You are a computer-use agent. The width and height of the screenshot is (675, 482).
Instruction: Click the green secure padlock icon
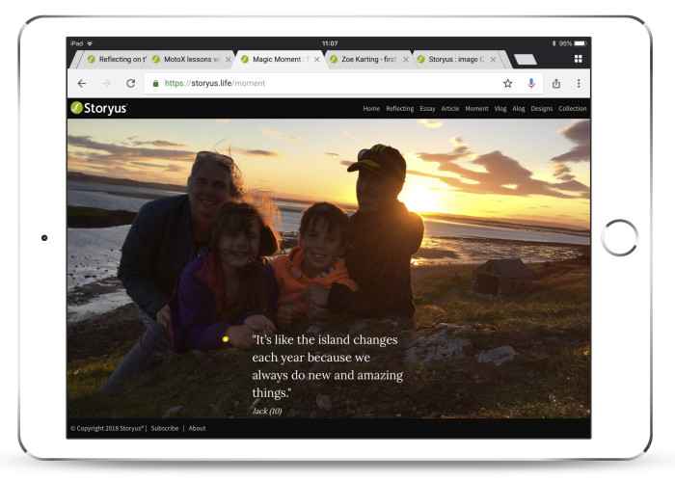pos(156,84)
